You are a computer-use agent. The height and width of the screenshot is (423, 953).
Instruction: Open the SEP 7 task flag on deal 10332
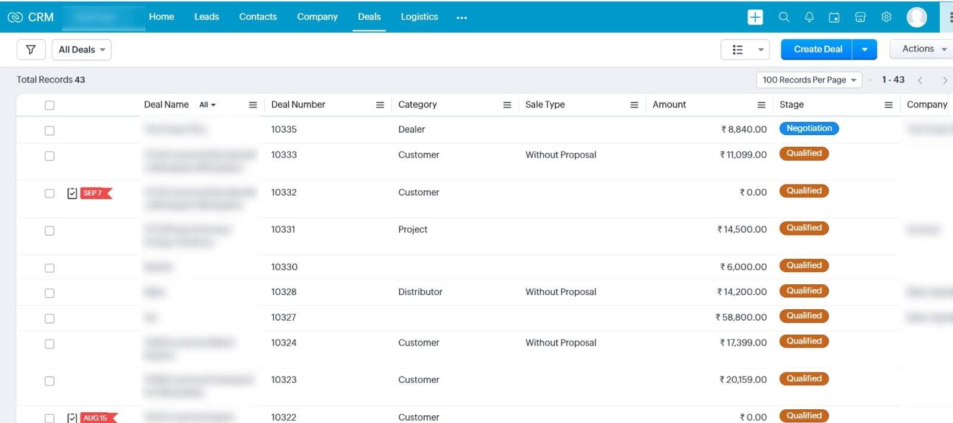[x=96, y=193]
